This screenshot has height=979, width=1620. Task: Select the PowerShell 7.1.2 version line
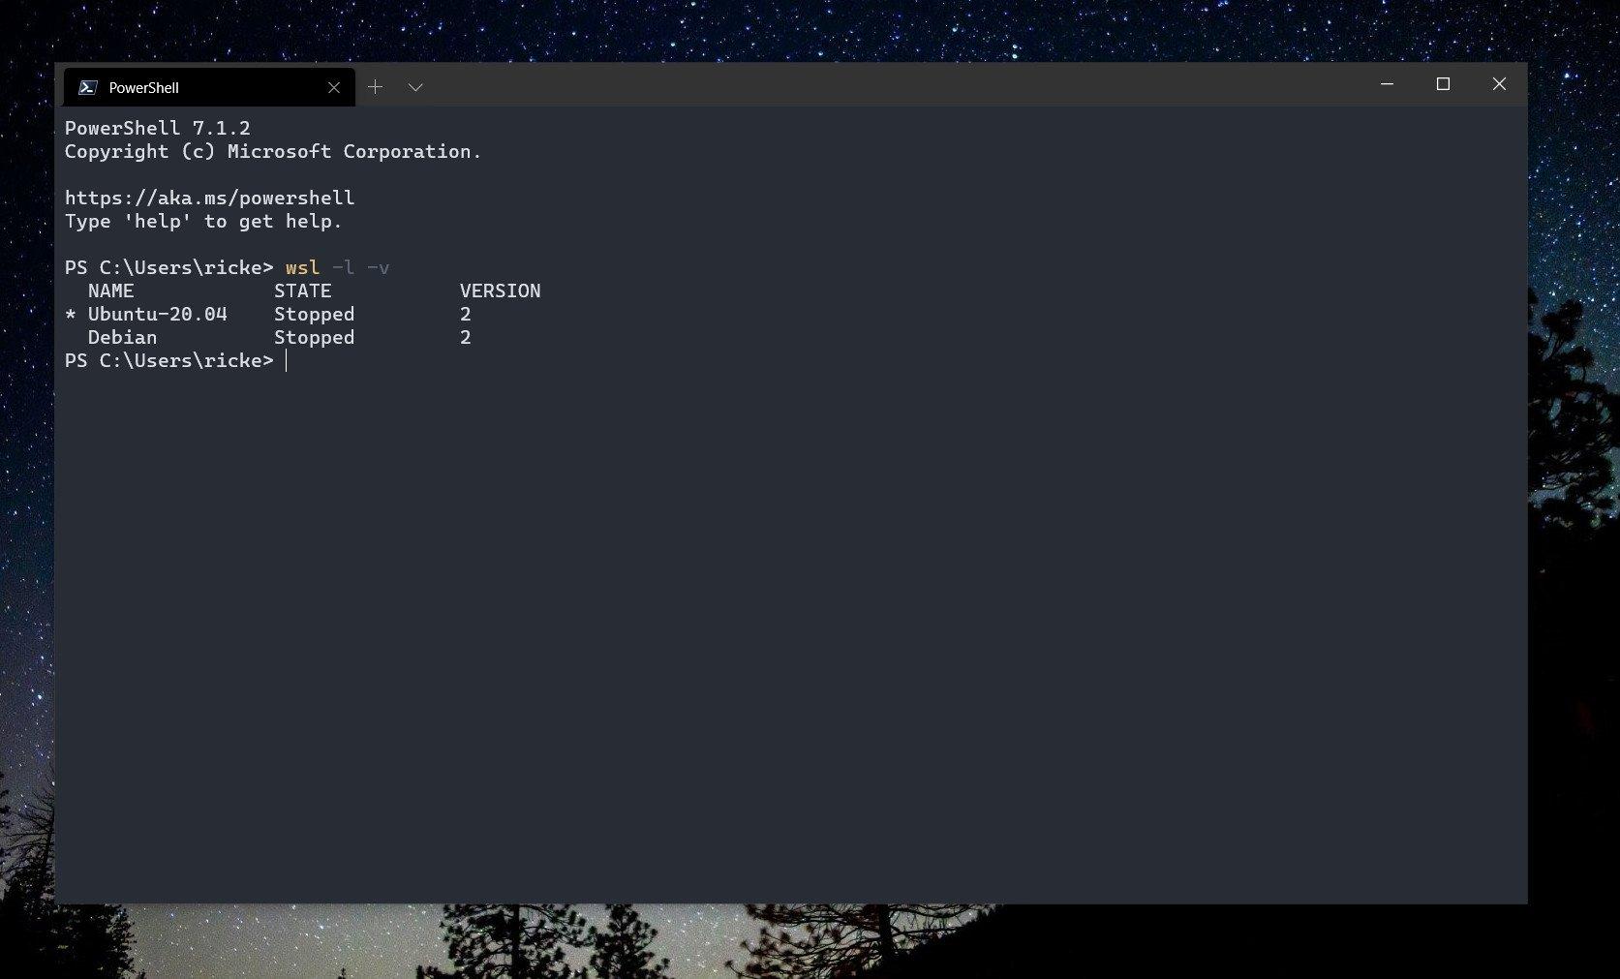click(x=157, y=128)
